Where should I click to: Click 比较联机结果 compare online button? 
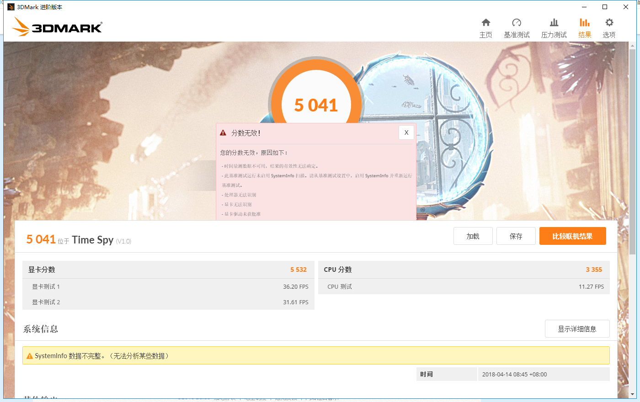click(573, 236)
